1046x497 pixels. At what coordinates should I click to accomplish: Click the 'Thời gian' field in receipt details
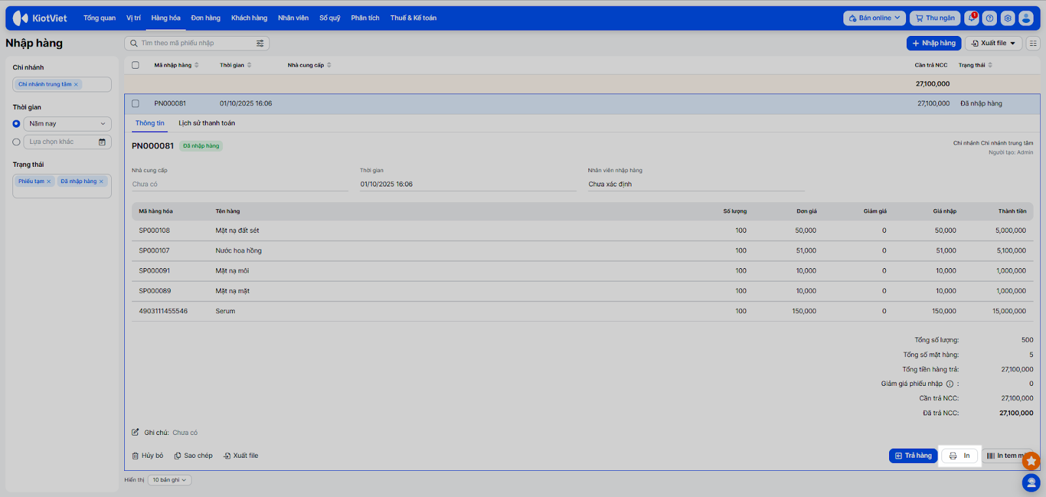468,184
